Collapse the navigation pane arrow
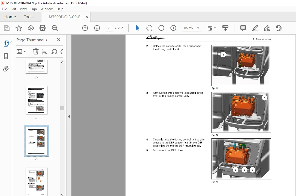This screenshot has width=296, height=196. pos(69,117)
